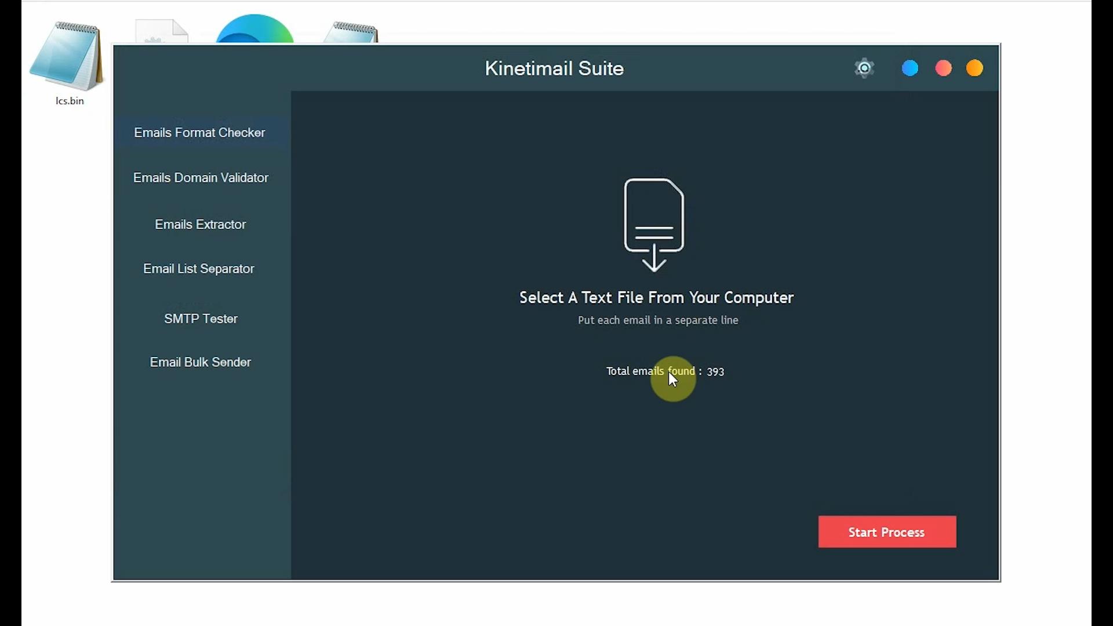Open the Email Bulk Sender tool
Screen dimensions: 1113x626
point(200,362)
